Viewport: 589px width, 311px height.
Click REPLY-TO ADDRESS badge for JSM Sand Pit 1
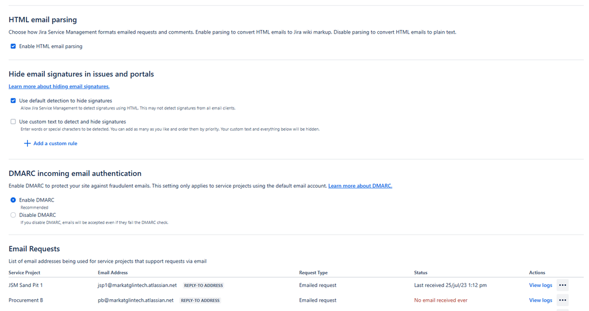pos(203,285)
